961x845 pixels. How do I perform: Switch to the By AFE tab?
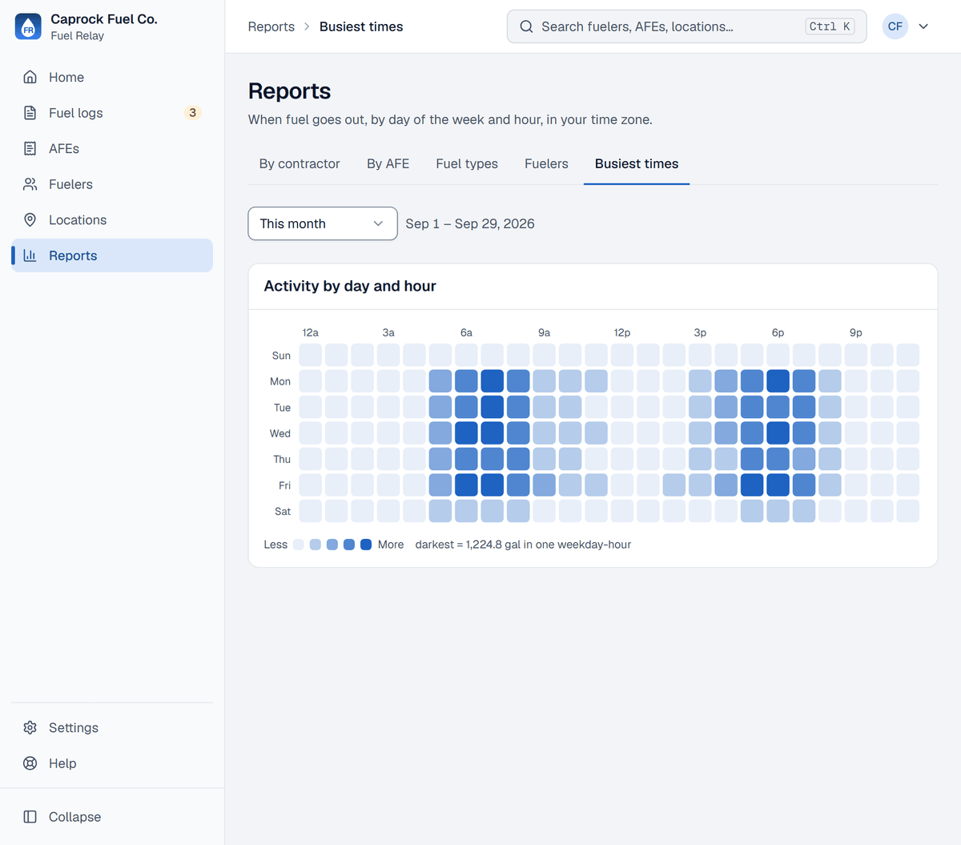(388, 163)
